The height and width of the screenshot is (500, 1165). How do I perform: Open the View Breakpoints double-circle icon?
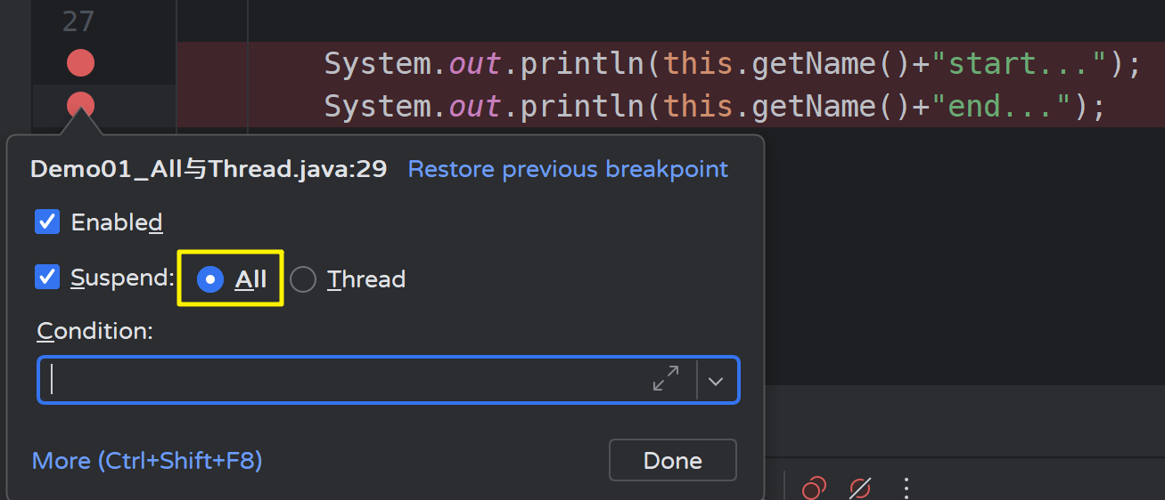(x=813, y=488)
